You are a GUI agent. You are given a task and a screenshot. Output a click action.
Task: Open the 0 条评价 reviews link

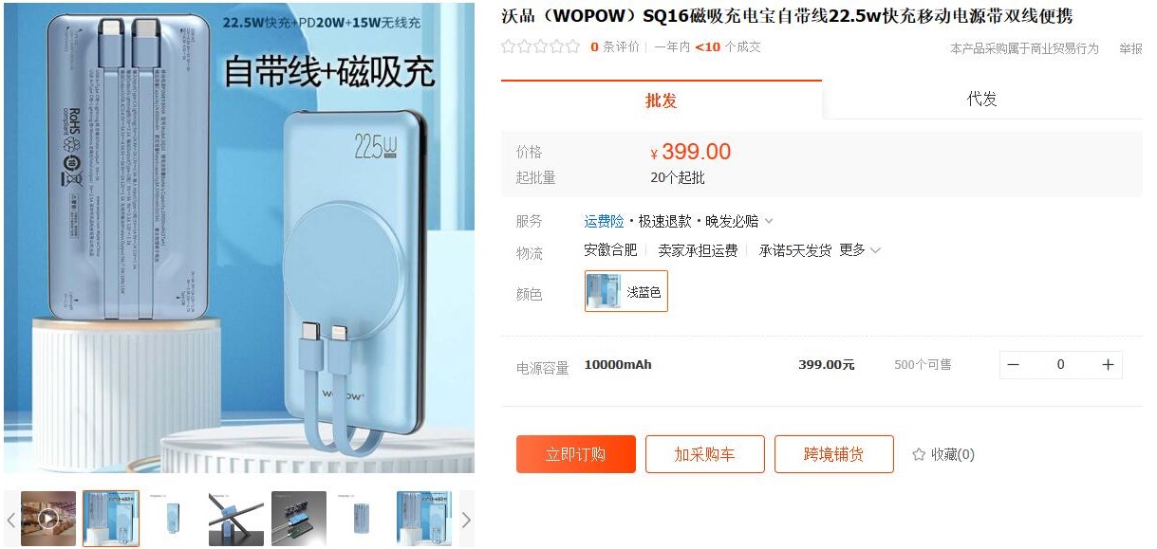point(615,47)
